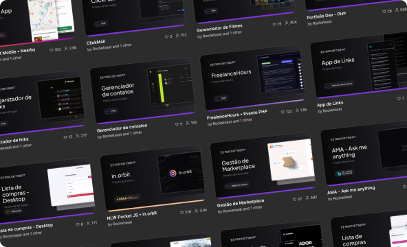Click the heart icon on App de Links
Viewport: 407px width, 247px height.
399,99
